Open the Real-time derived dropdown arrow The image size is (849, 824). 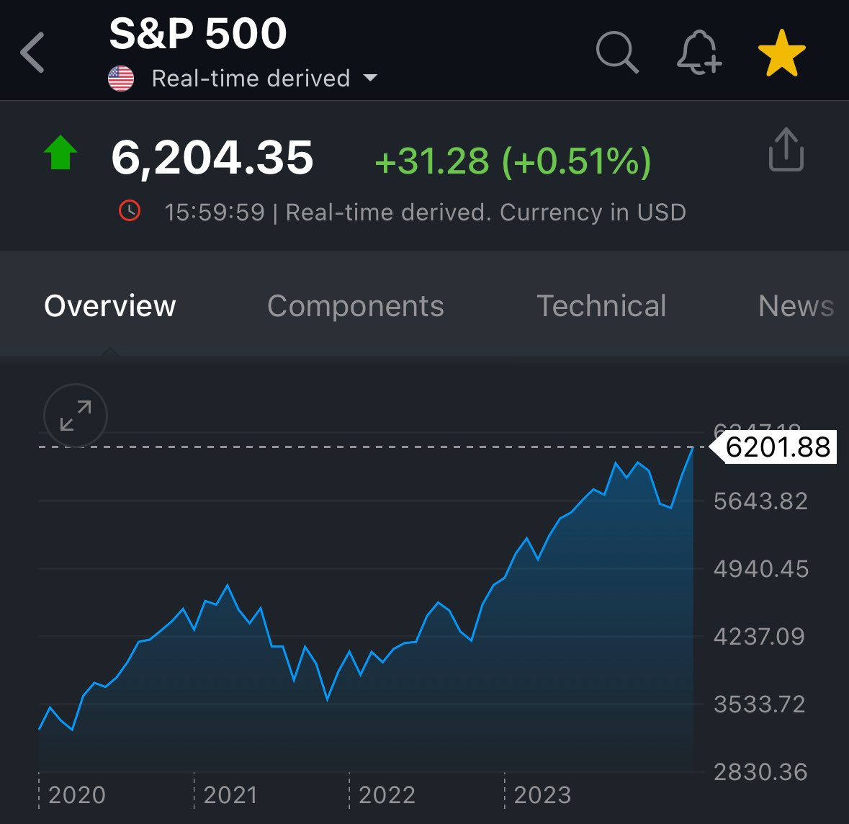[x=370, y=78]
